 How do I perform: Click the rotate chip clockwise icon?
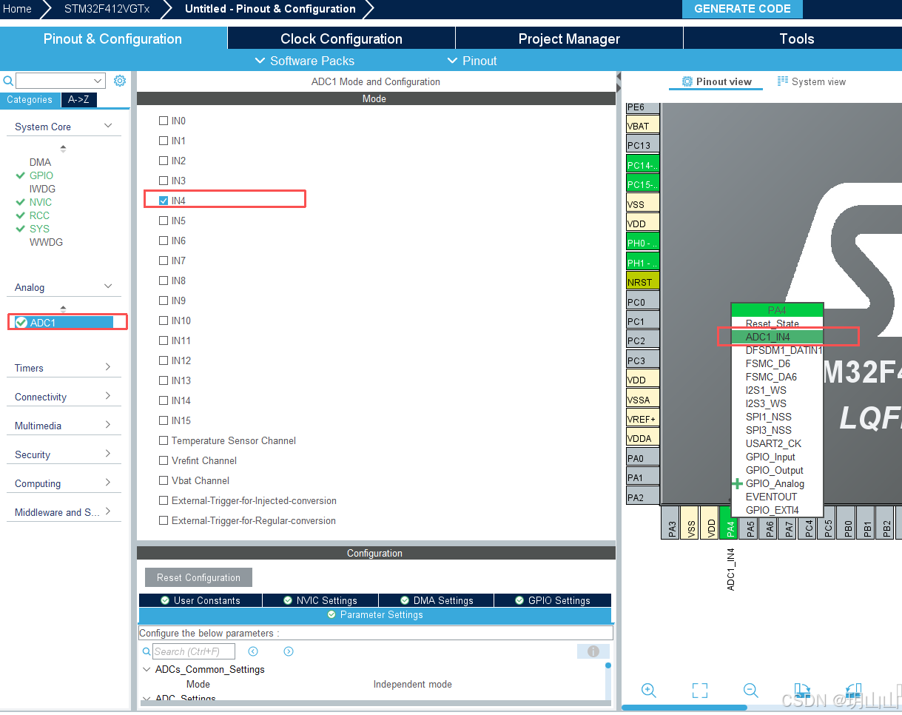tap(801, 690)
